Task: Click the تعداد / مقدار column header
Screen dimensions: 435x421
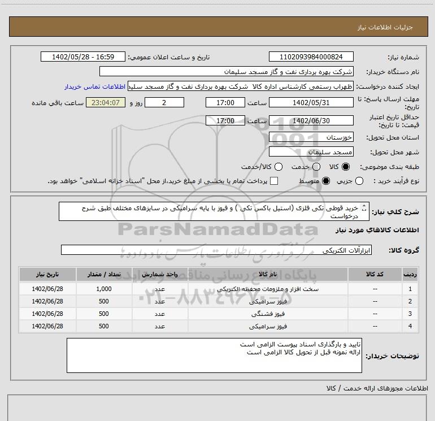Action: 104,274
